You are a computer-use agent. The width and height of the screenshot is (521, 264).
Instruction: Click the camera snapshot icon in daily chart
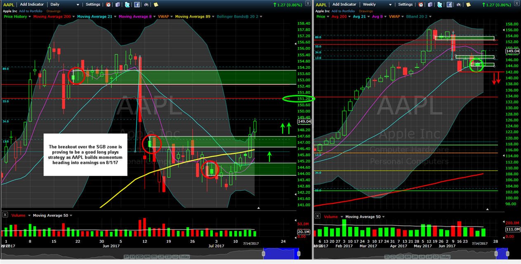[x=146, y=5]
